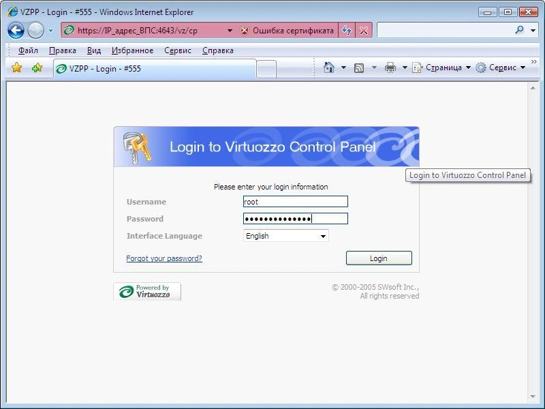Stop loading with the red X icon
Image resolution: width=545 pixels, height=409 pixels.
tap(364, 31)
